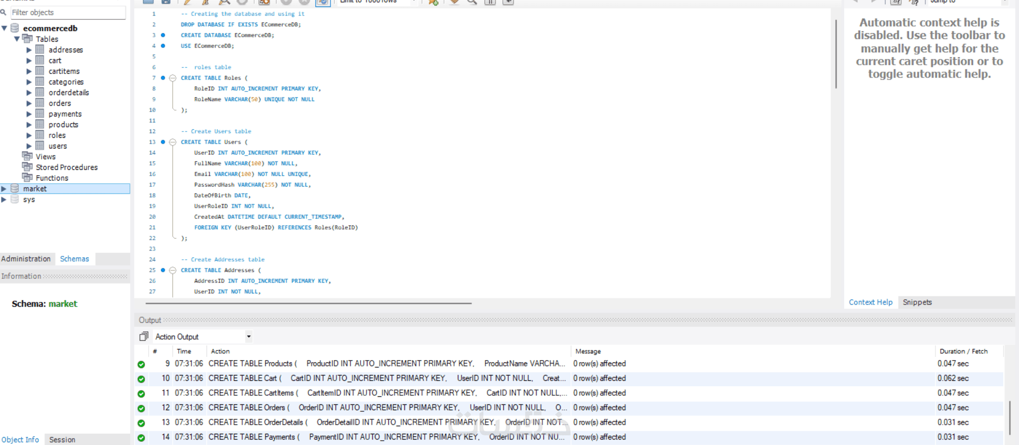Click the Functions folder icon
Screen dimensions: 1019x445
coord(27,177)
